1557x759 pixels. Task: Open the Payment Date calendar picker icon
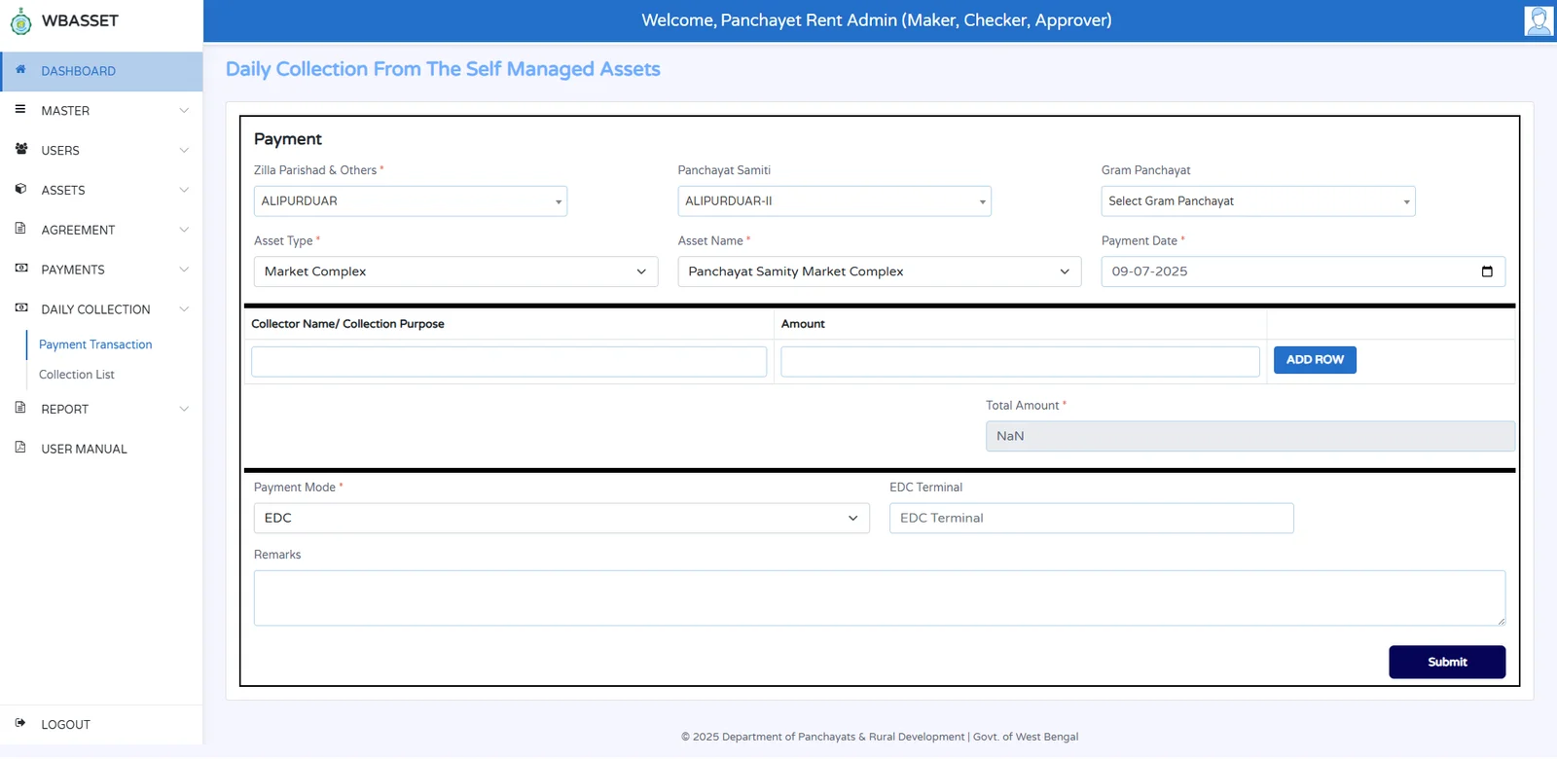[x=1486, y=271]
